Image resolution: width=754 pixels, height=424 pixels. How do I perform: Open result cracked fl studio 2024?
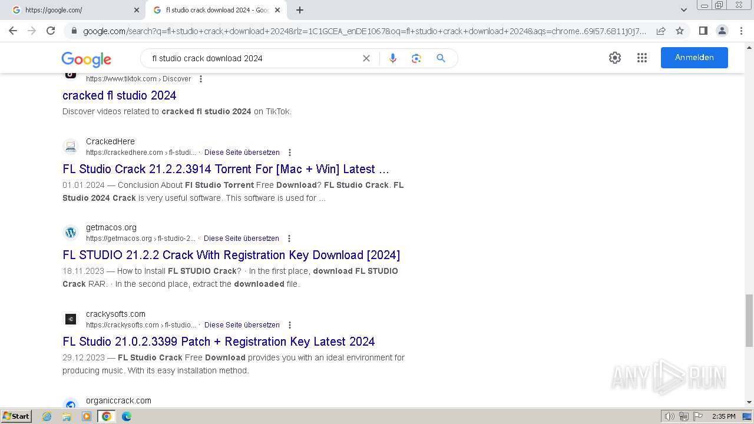(x=120, y=95)
